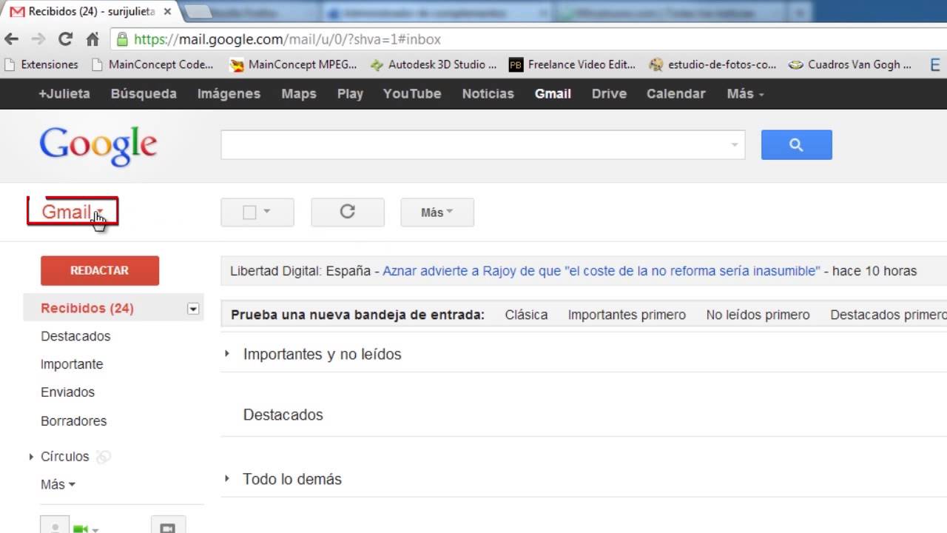Image resolution: width=947 pixels, height=533 pixels.
Task: Click the red REDACTAR button
Action: [x=99, y=270]
